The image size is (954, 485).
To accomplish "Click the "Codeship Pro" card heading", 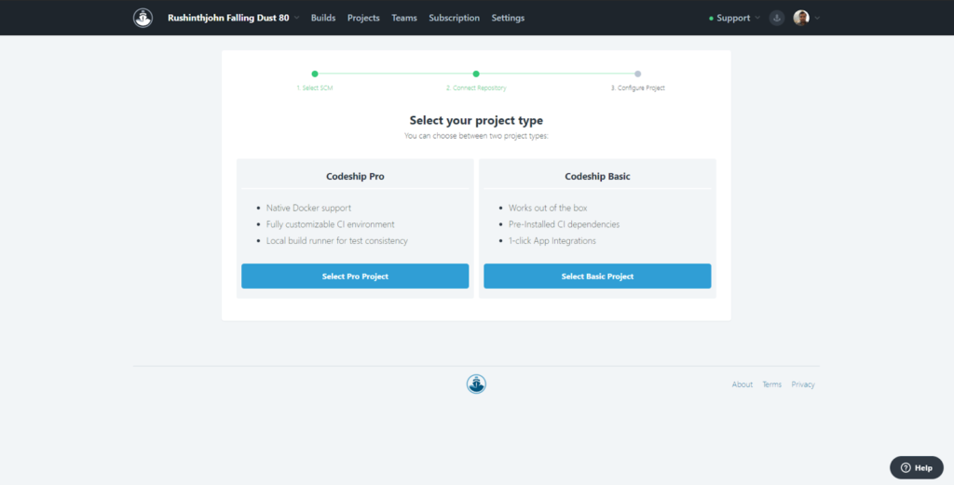I will 355,177.
